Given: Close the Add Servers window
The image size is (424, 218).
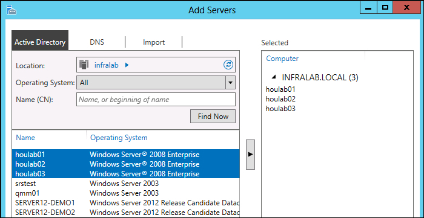Looking at the screenshot, I should pyautogui.click(x=406, y=7).
